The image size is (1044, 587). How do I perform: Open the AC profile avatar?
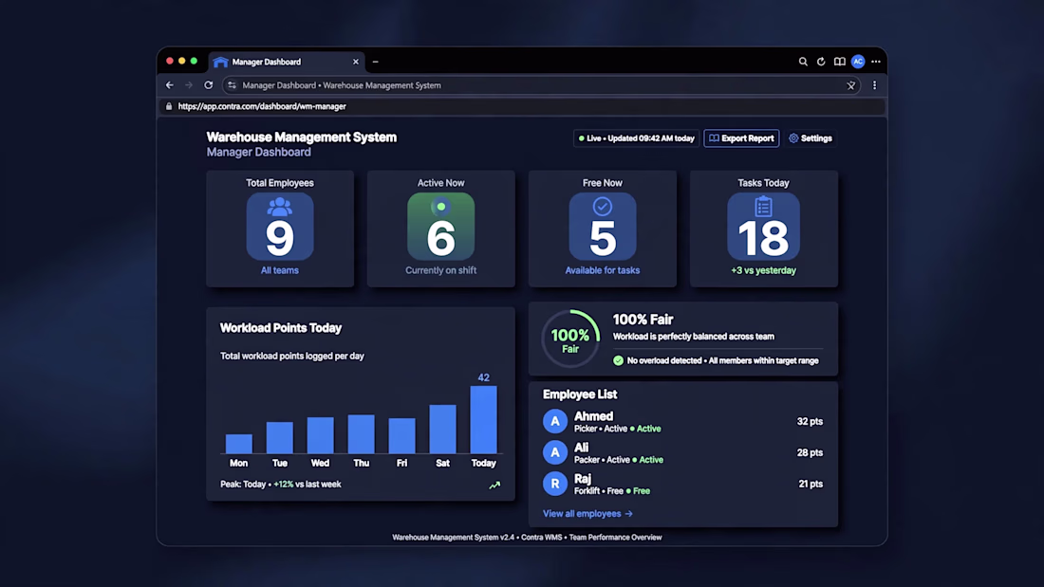858,62
